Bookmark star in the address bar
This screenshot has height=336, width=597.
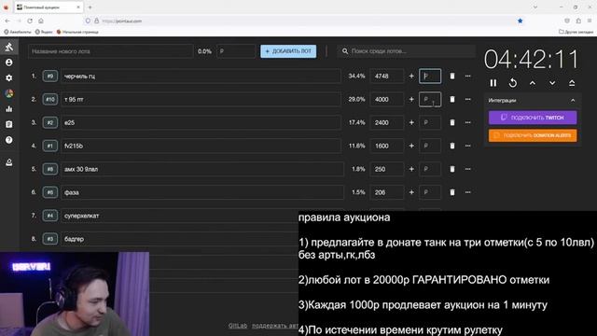tap(521, 21)
